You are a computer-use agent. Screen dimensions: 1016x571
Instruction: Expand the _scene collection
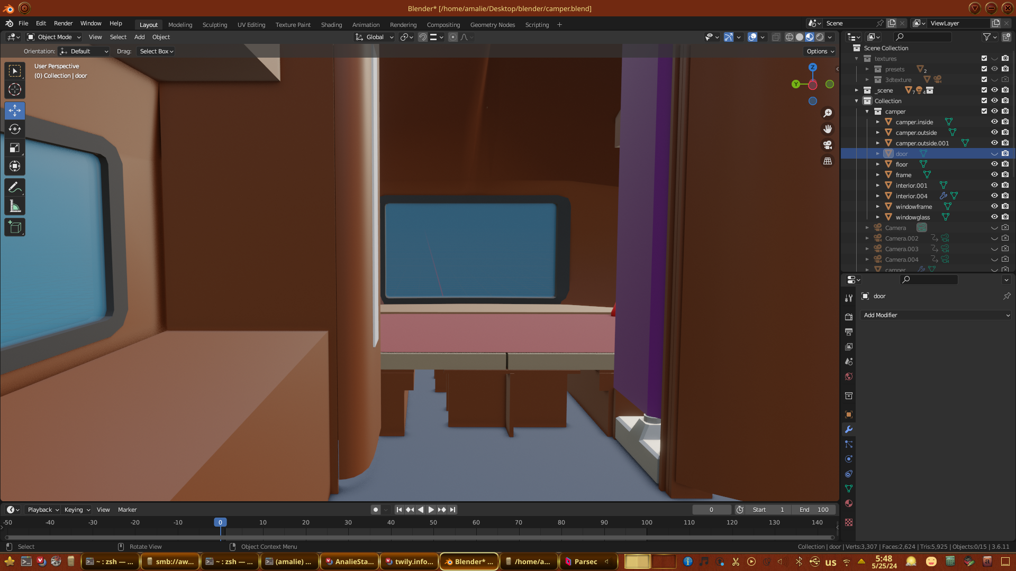click(x=857, y=90)
